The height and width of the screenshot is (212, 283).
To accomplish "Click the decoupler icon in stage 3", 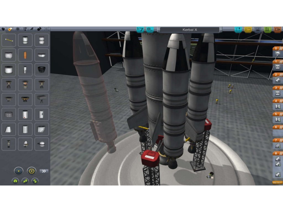I will click(277, 93).
